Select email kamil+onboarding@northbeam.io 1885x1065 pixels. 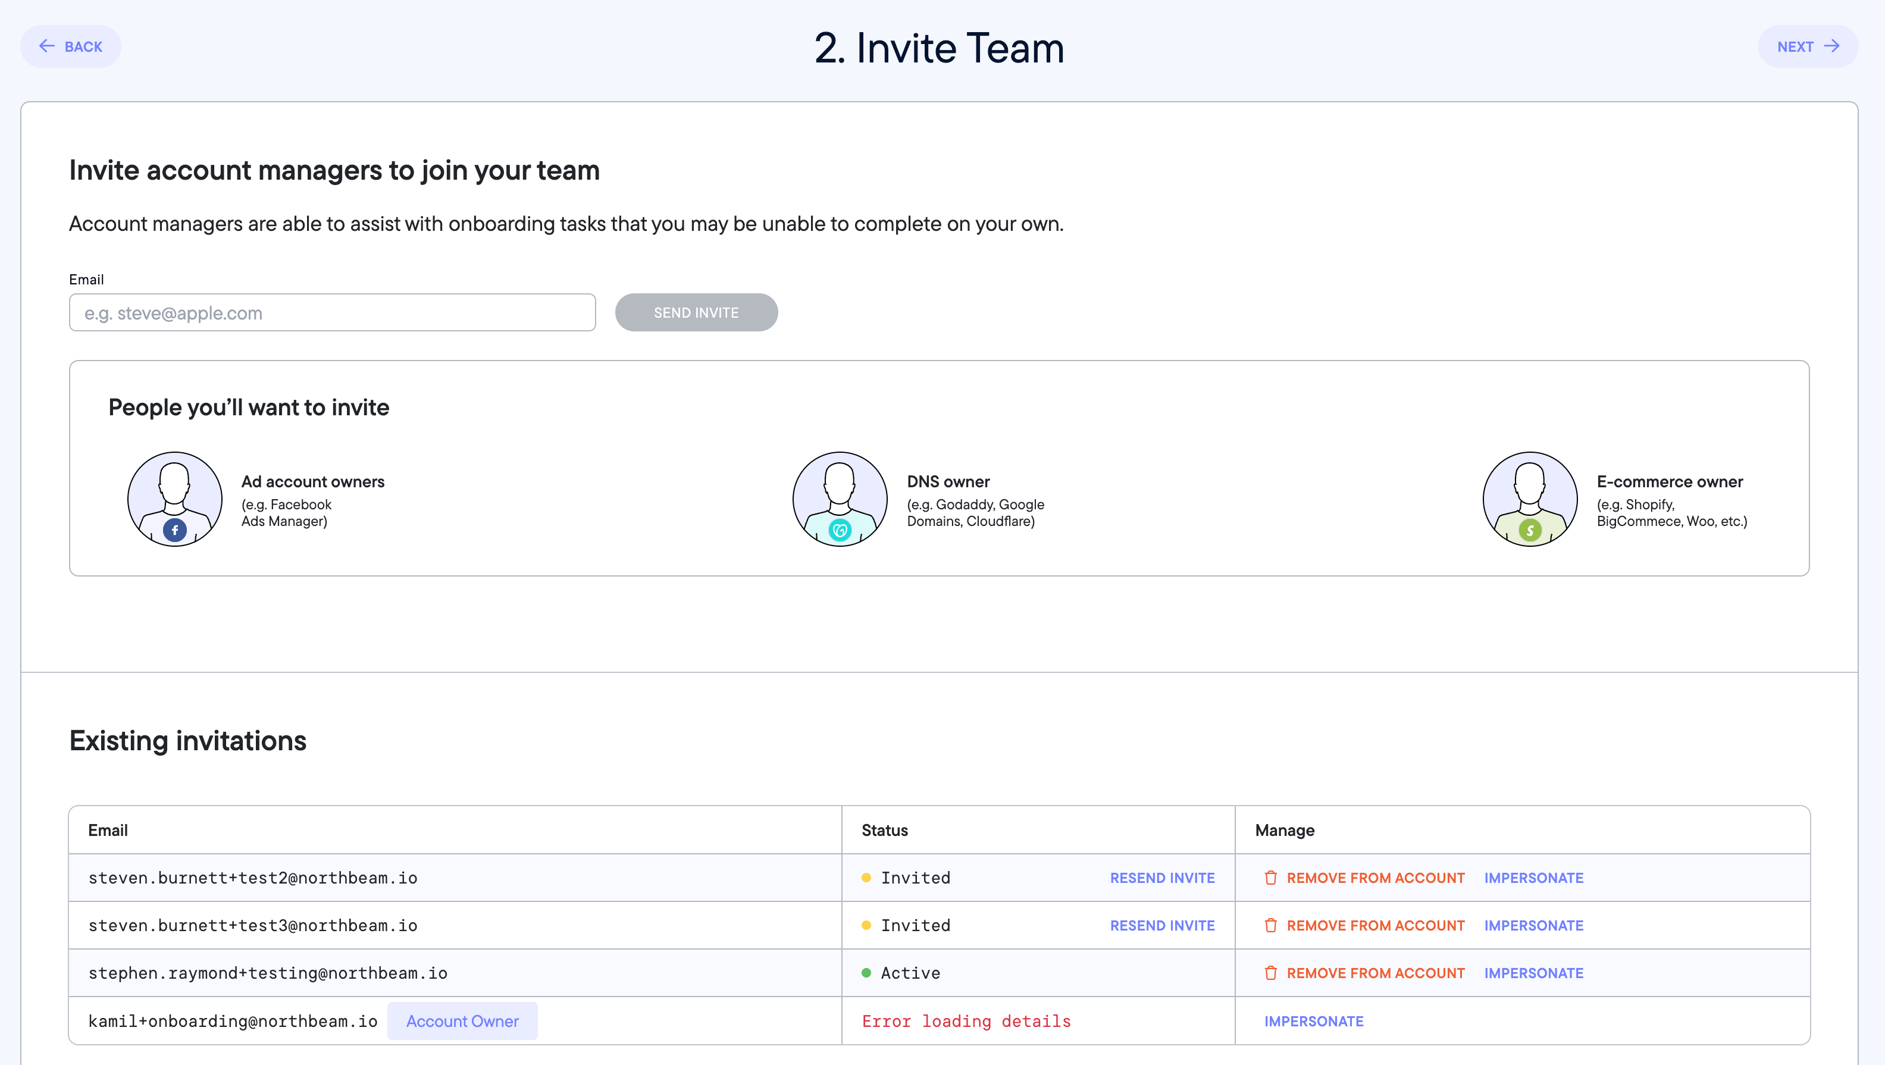(233, 1021)
